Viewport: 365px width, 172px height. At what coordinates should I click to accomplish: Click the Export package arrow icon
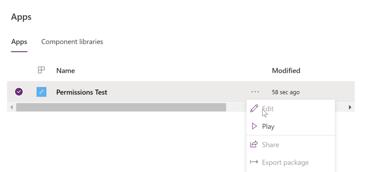tap(254, 162)
